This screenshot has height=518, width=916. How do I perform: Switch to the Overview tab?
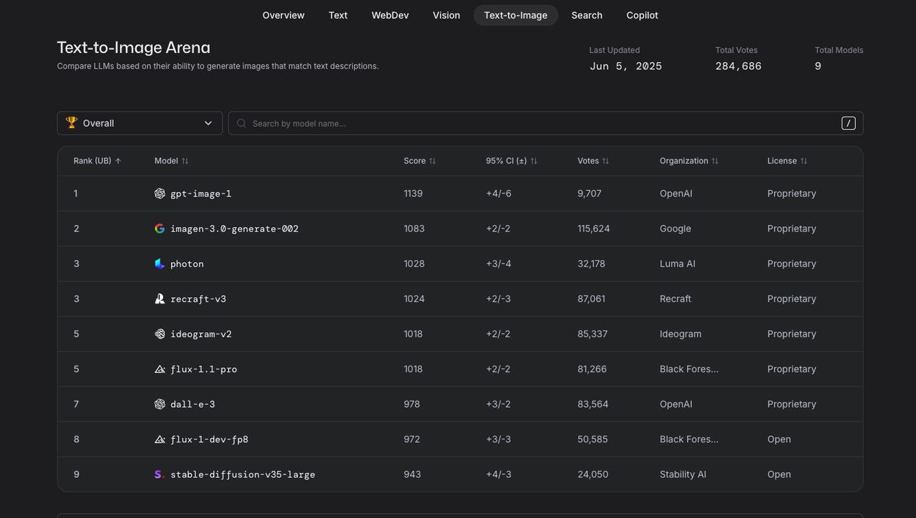[x=283, y=15]
